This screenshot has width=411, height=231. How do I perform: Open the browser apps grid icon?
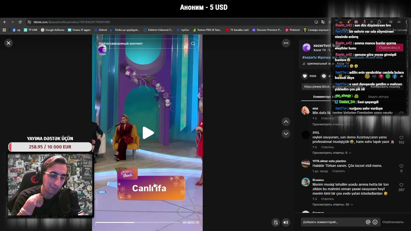pos(4,30)
